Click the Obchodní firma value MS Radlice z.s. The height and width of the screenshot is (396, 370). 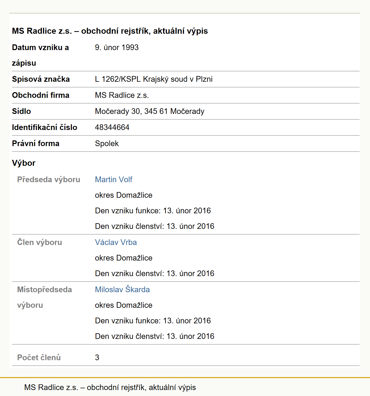[122, 95]
